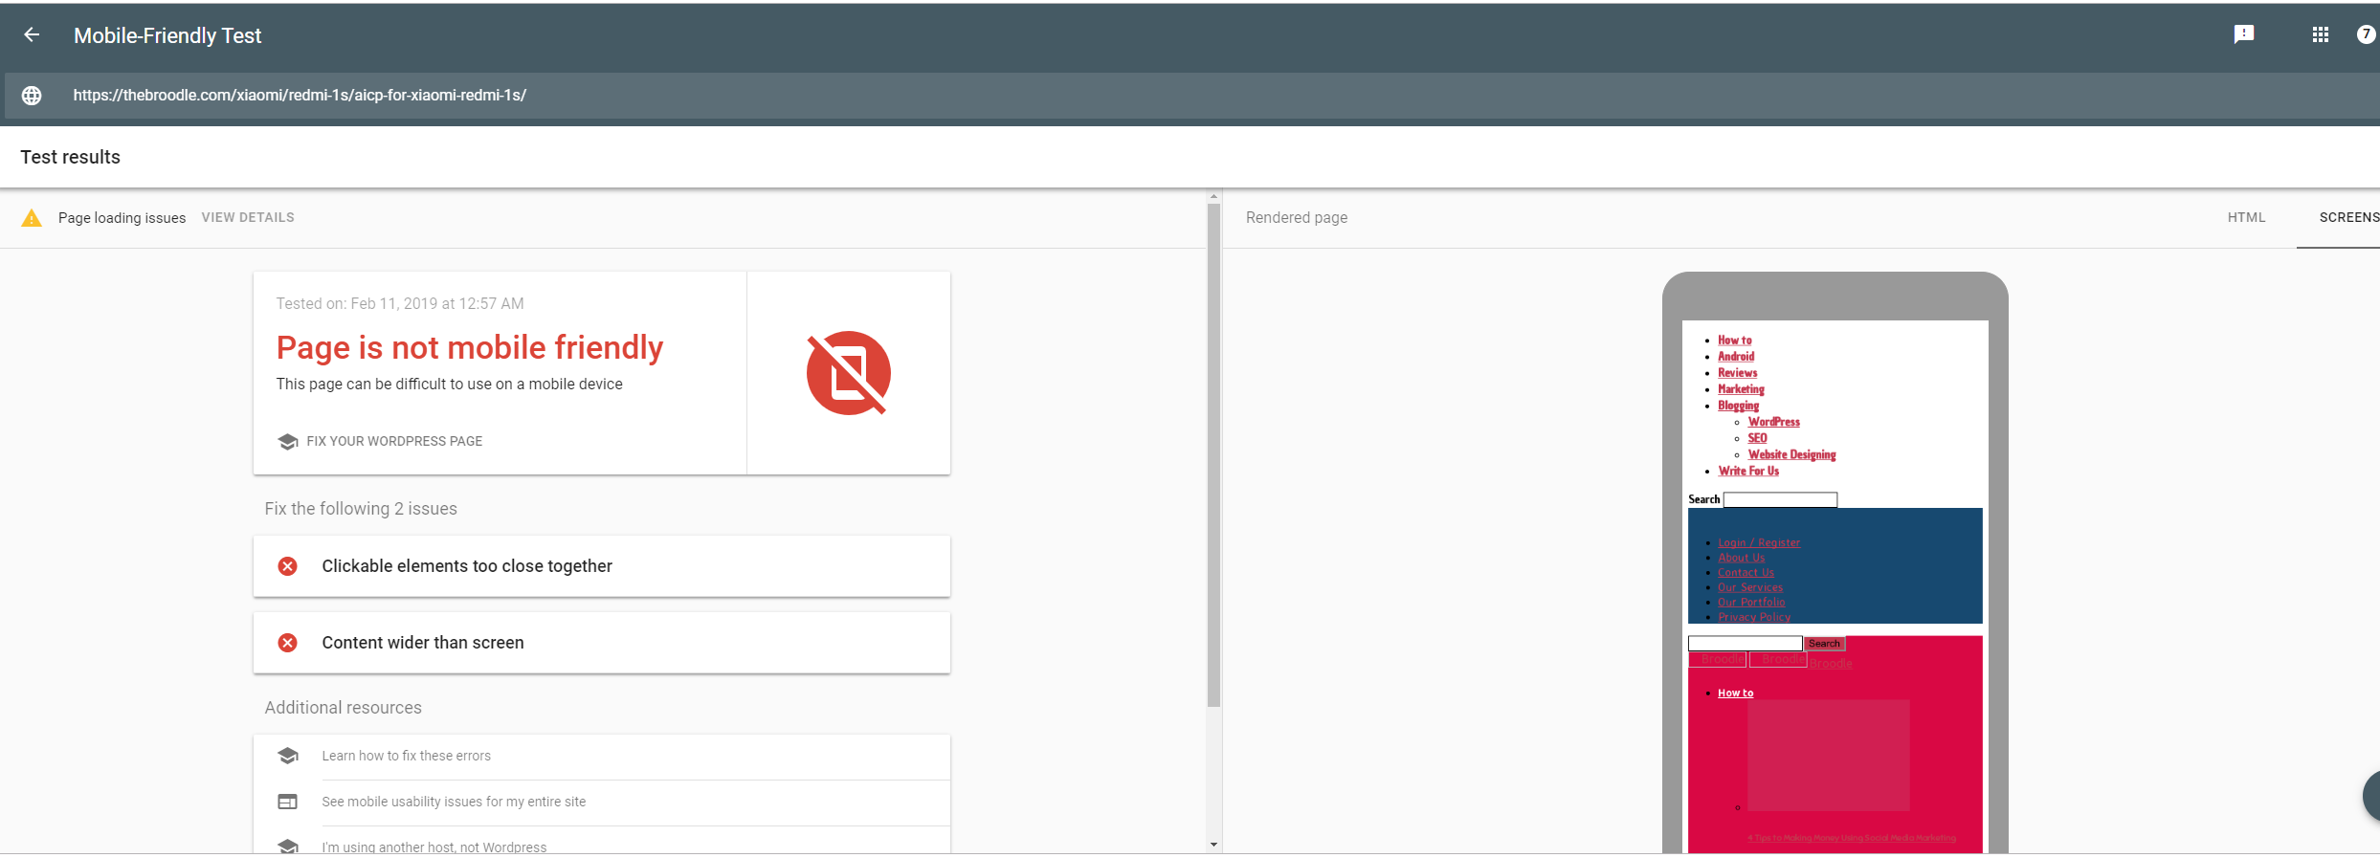Click the notification count badge icon

coord(2367,35)
